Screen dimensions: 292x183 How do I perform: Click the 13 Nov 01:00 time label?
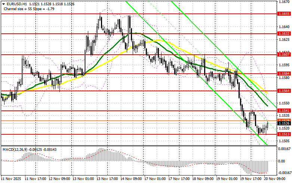tap(83, 179)
